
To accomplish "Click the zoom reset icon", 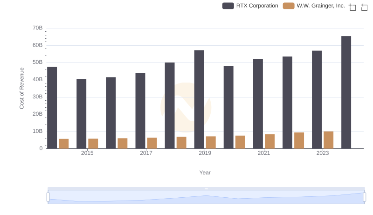I will (364, 7).
